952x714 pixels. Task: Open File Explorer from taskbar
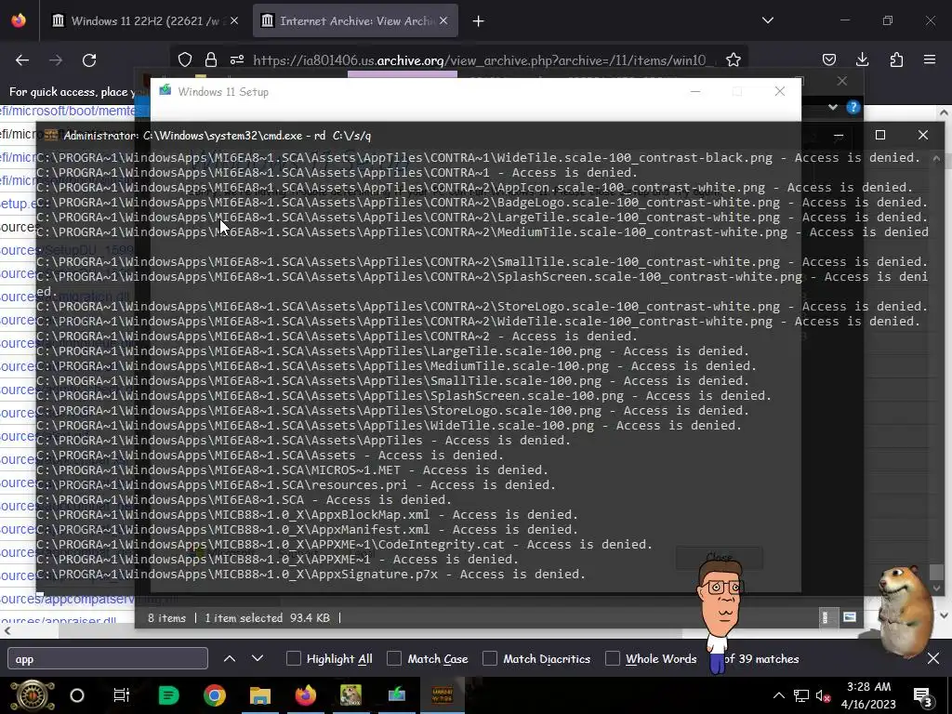pyautogui.click(x=260, y=695)
